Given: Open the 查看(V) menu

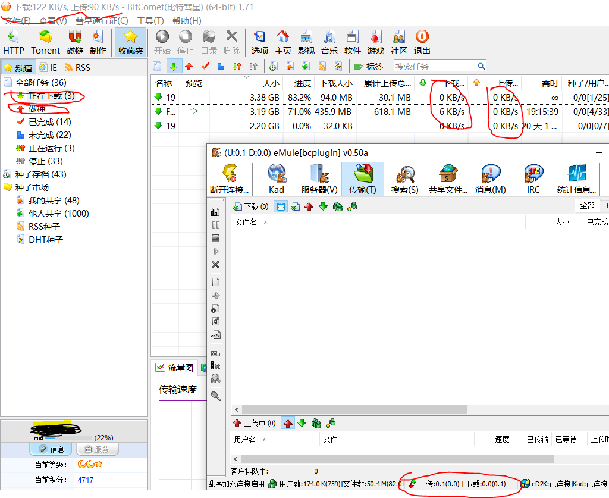Looking at the screenshot, I should [x=53, y=21].
